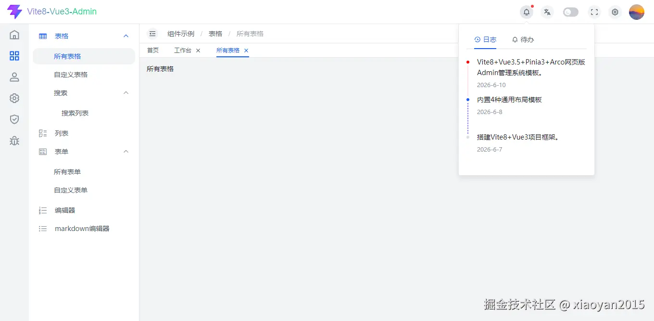Click 组件示例 in the breadcrumb
Viewport: 654px width, 321px height.
click(181, 34)
